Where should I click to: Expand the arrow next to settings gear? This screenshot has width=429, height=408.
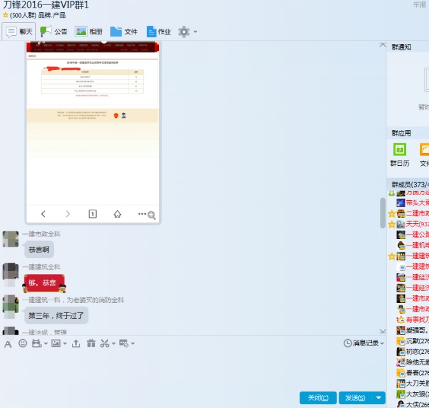coord(195,32)
